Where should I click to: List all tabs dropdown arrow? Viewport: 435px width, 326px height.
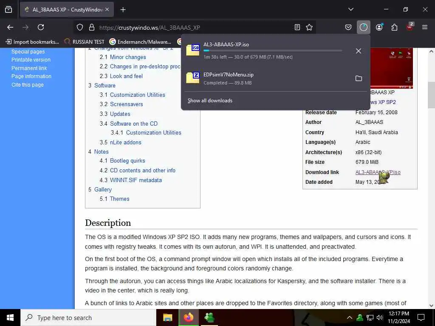click(350, 9)
